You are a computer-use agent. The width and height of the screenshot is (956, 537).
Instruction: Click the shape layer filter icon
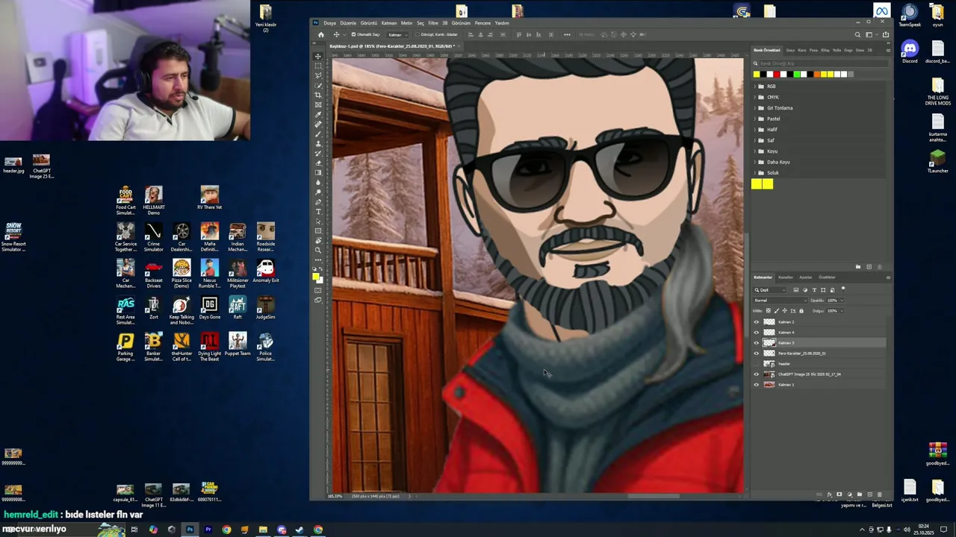tap(823, 290)
